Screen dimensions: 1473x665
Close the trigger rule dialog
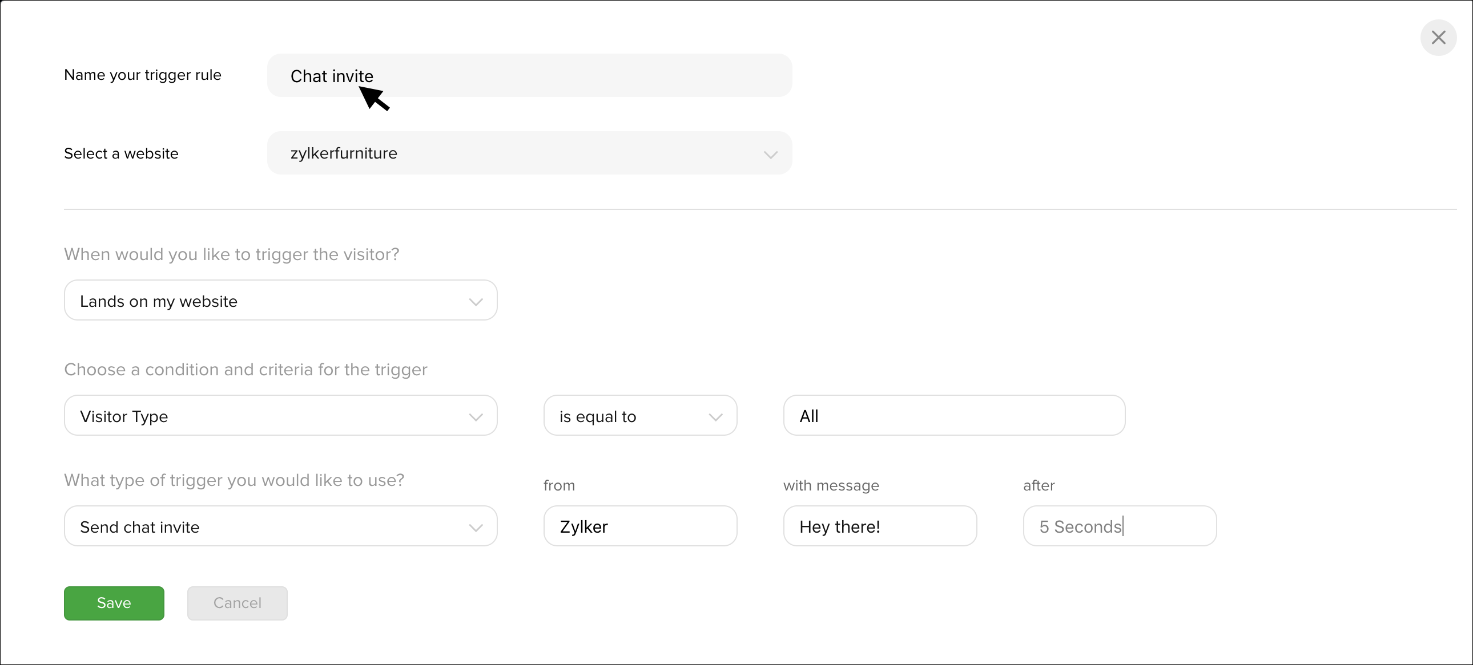(1438, 38)
